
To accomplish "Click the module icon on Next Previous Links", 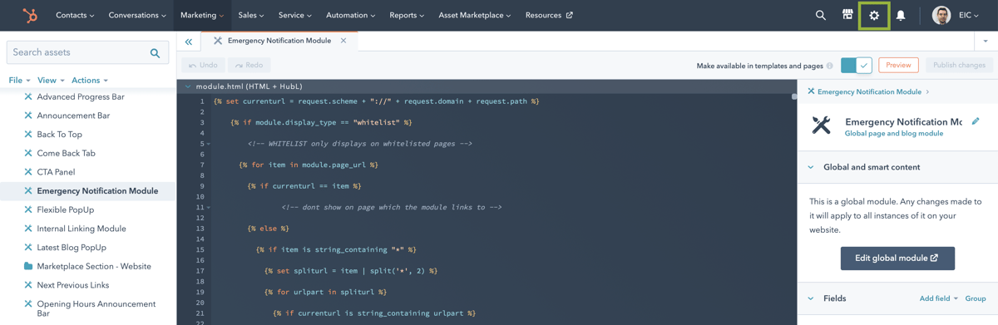I will 28,285.
